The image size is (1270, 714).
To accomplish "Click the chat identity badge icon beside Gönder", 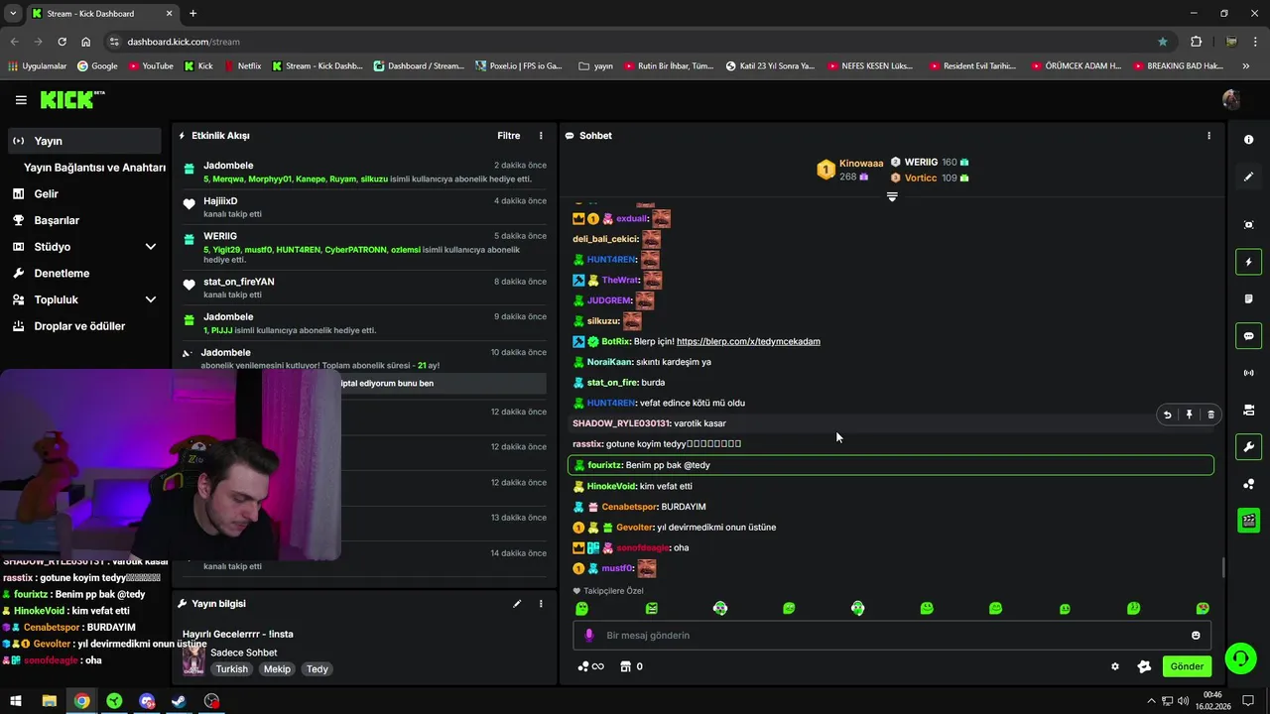I will pyautogui.click(x=1144, y=666).
